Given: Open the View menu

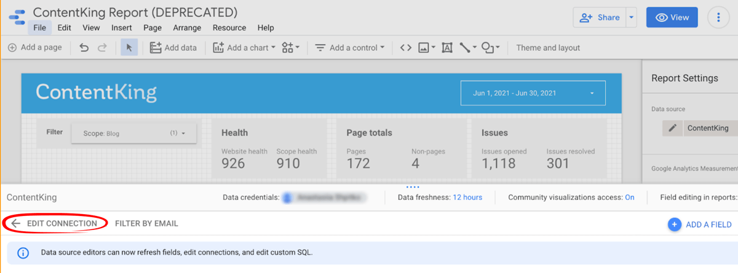Looking at the screenshot, I should tap(91, 28).
